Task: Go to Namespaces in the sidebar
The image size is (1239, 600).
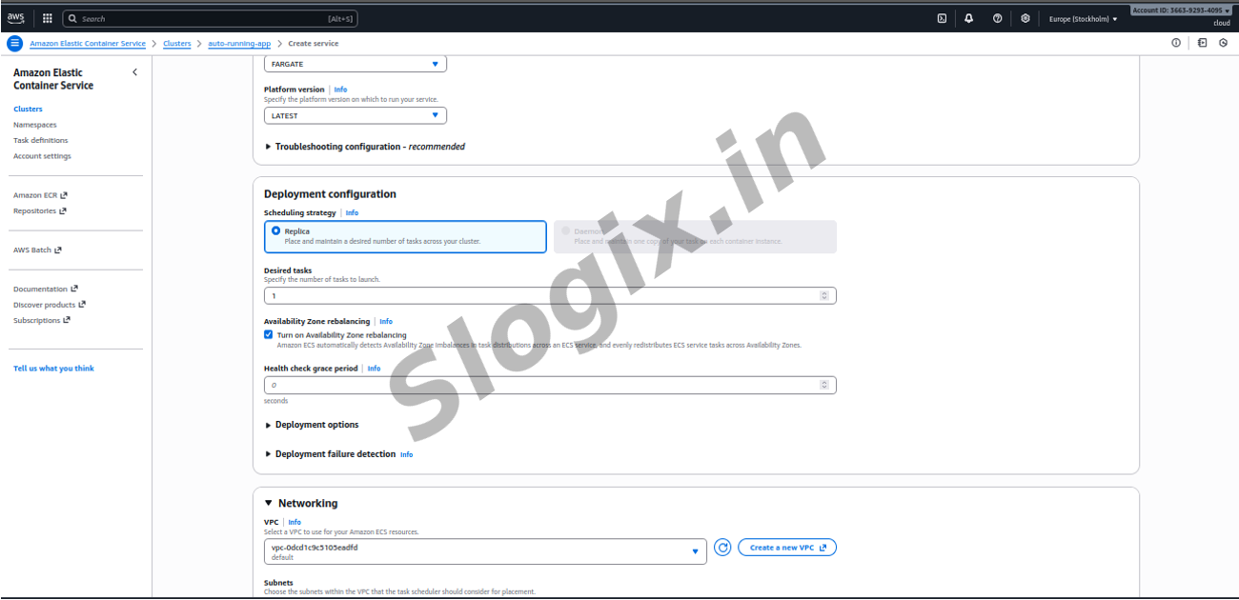Action: (x=35, y=125)
